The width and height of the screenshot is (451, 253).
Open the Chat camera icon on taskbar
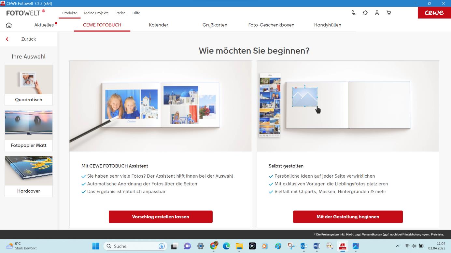click(187, 246)
